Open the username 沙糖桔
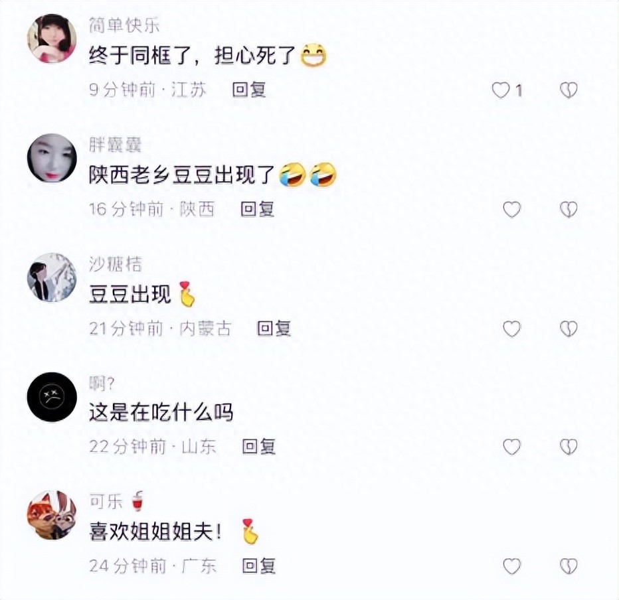The width and height of the screenshot is (619, 600). [116, 264]
